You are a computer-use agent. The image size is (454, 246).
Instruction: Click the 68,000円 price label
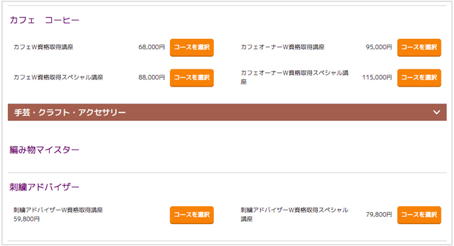152,47
